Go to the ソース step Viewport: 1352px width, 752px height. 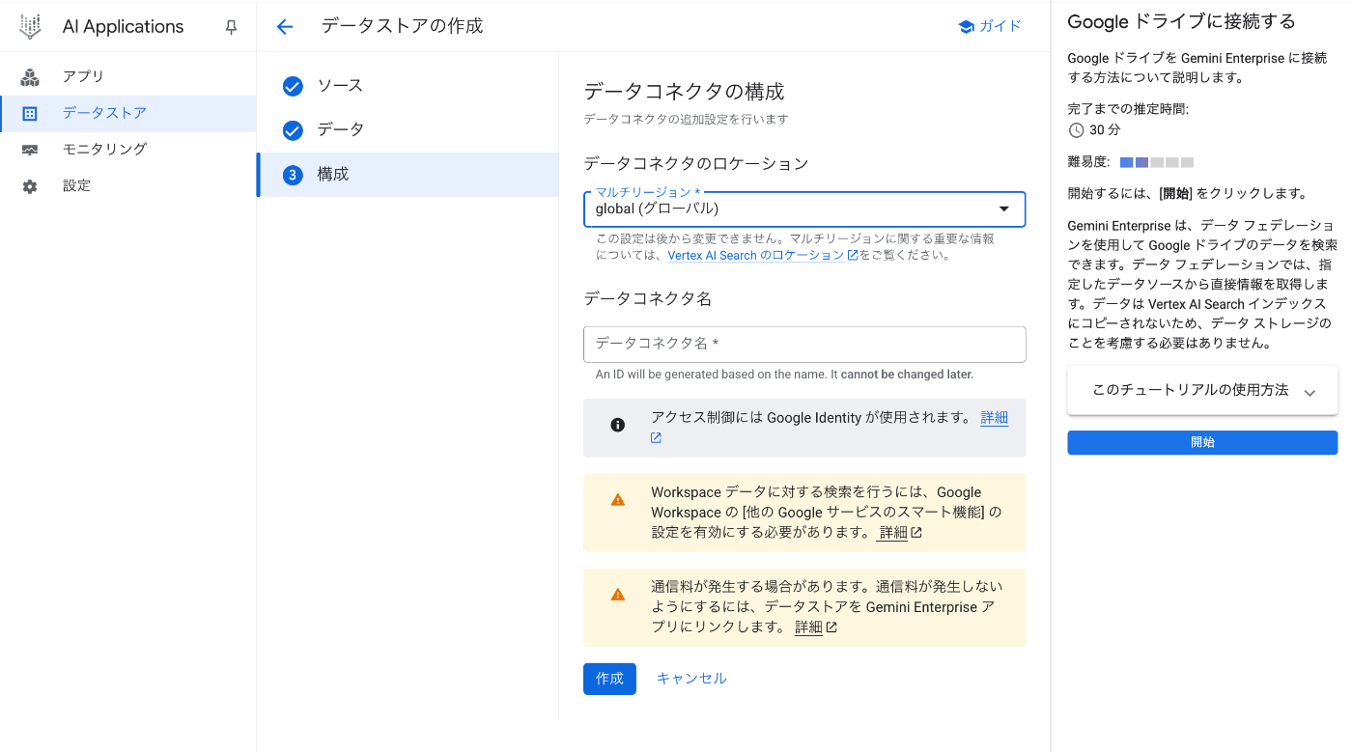pyautogui.click(x=408, y=87)
